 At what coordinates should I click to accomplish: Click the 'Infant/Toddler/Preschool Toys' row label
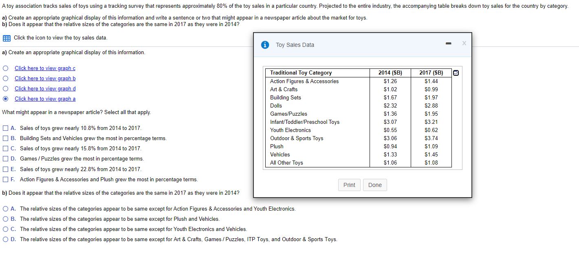click(x=305, y=122)
